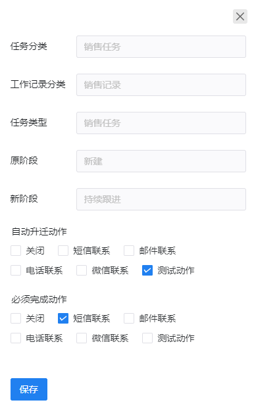This screenshot has height=415, width=254.
Task: Open the 新阶段 field showing 持续跟进
Action: [161, 199]
